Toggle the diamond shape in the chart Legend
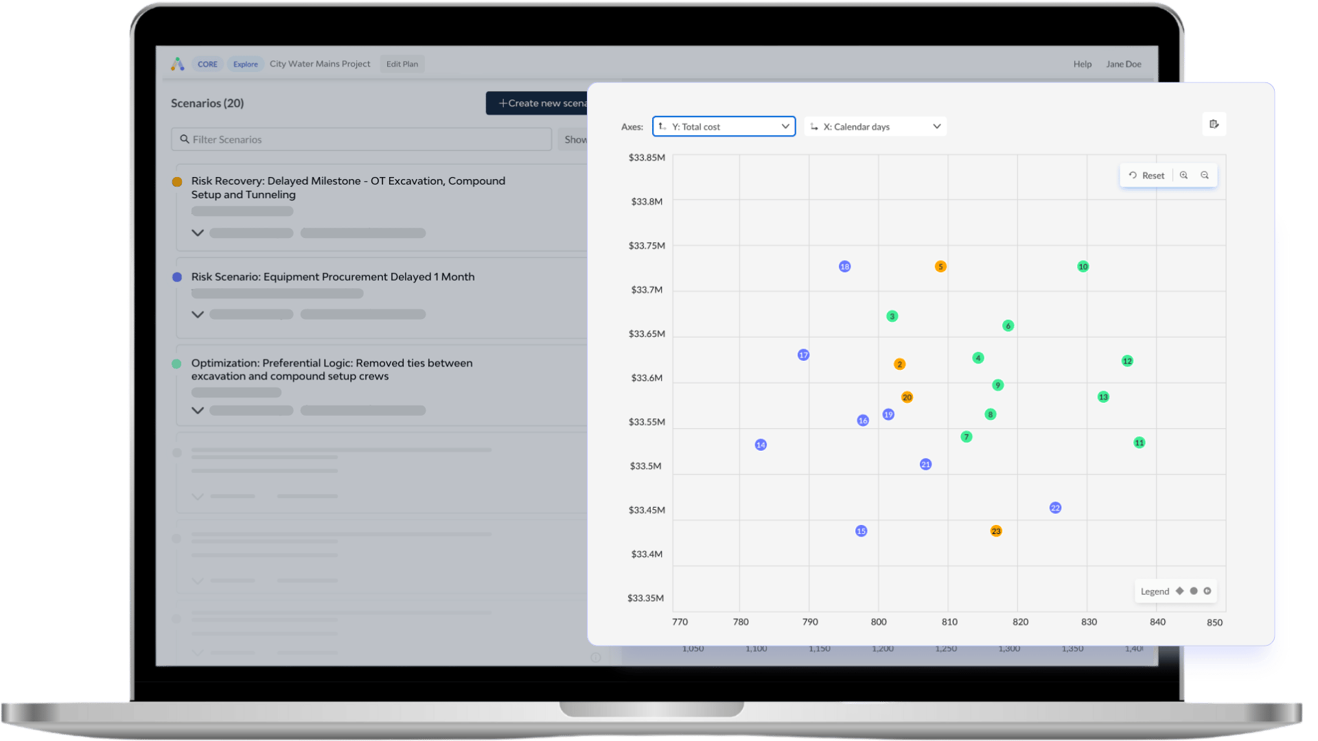 tap(1180, 591)
